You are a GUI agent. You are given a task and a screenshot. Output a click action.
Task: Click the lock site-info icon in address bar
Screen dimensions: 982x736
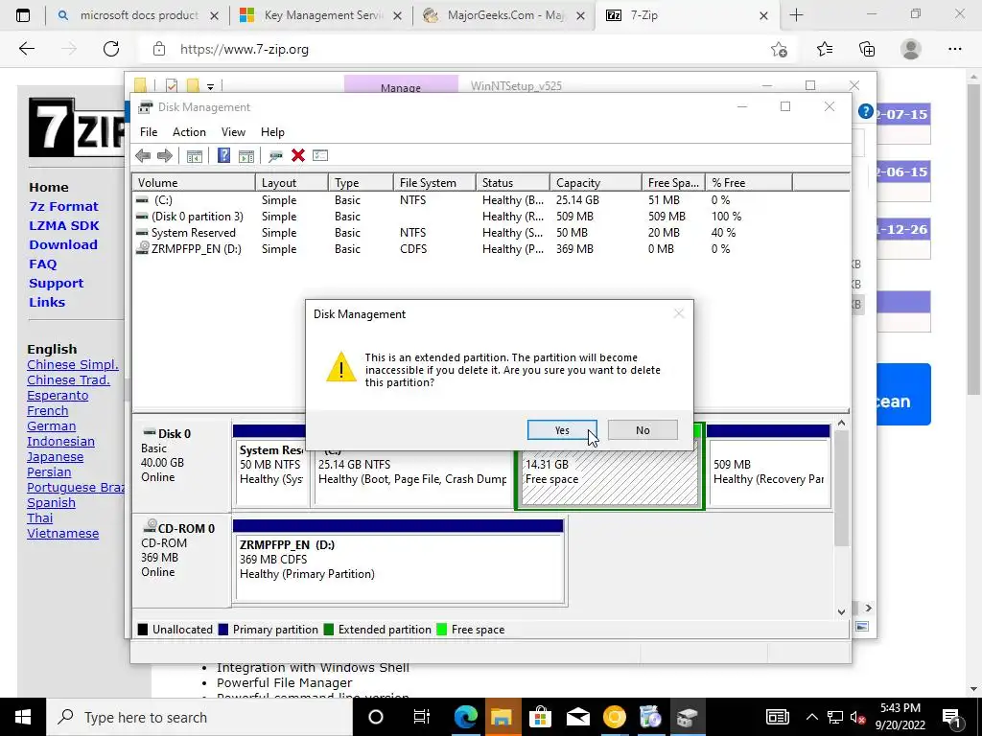(x=159, y=49)
